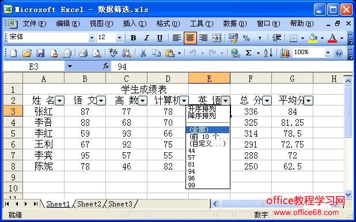Run spelling check icon
The height and width of the screenshot is (222, 356).
point(113,53)
